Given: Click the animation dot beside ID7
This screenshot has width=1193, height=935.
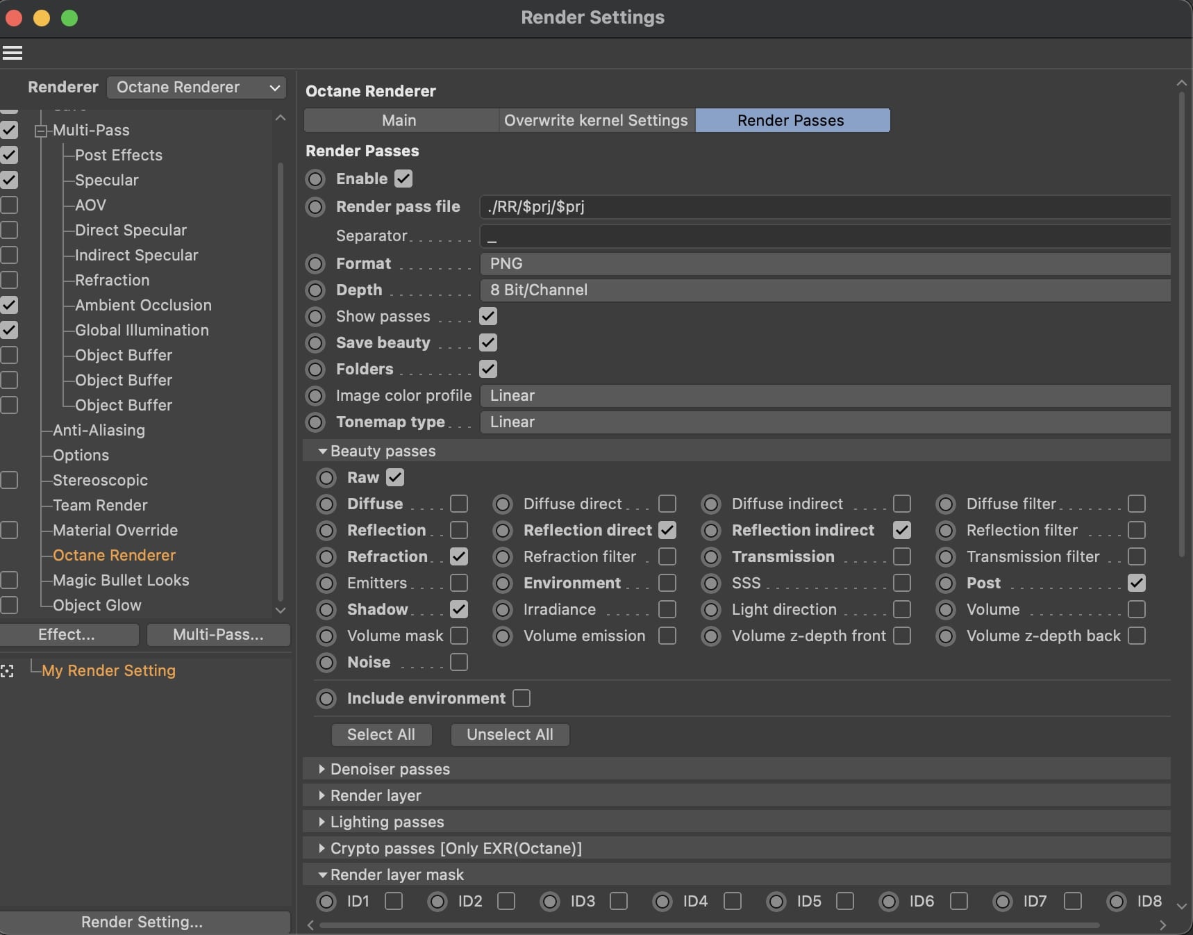Looking at the screenshot, I should point(1003,902).
